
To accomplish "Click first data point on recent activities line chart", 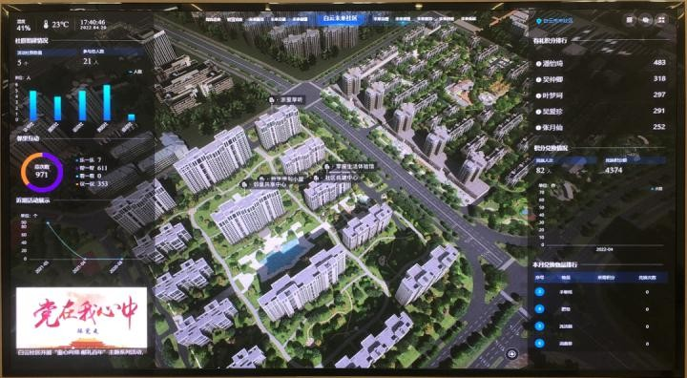I will click(x=49, y=222).
